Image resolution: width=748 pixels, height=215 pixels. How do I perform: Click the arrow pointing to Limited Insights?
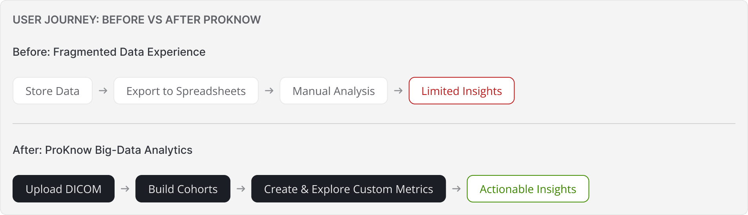click(x=398, y=91)
